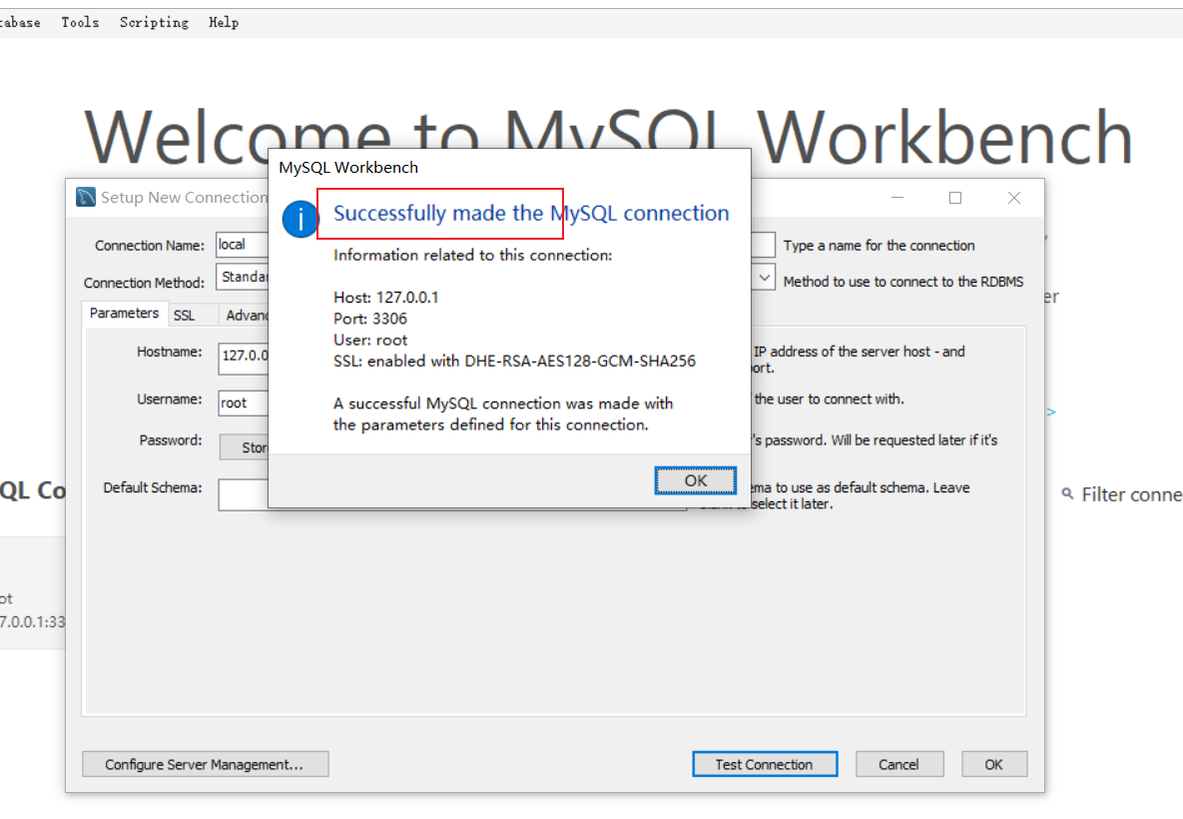Click the 'Welcome to MySQL Workbench' heading

608,138
